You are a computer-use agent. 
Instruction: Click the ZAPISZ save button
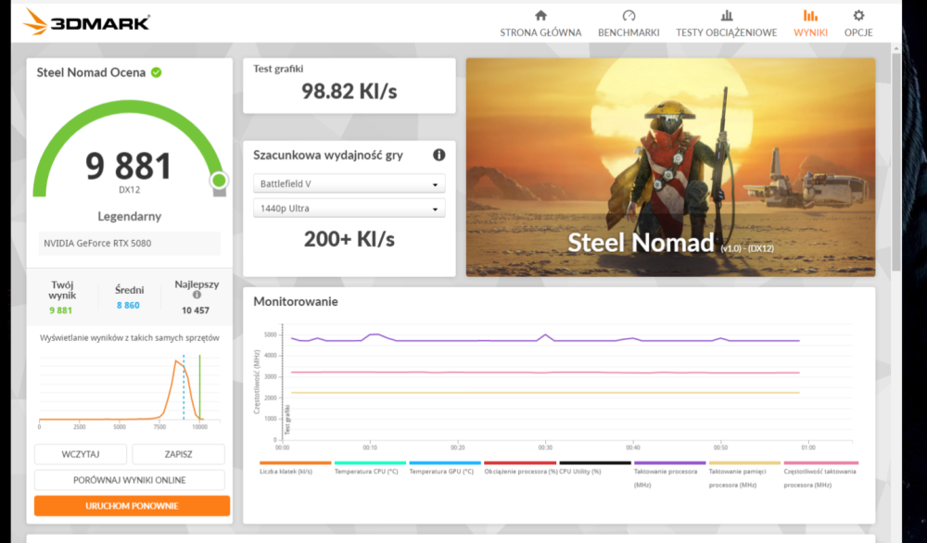179,454
